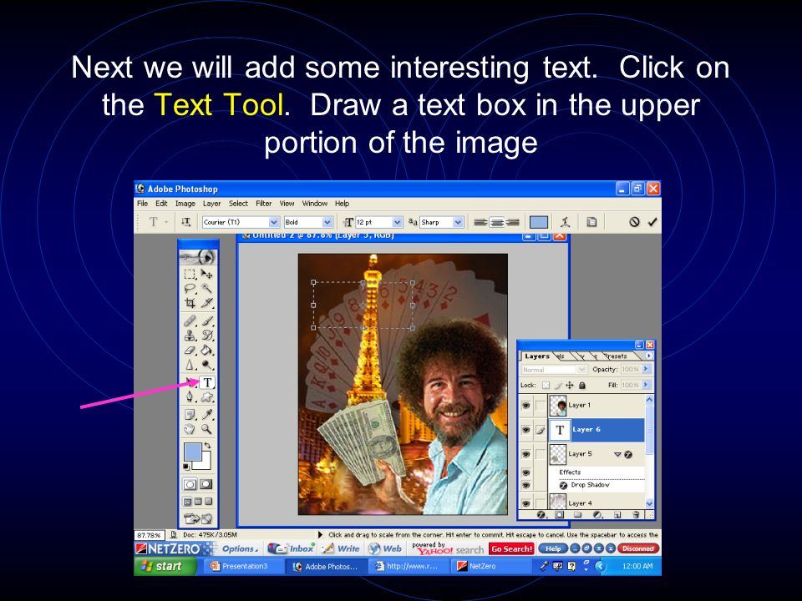Viewport: 802px width, 601px height.
Task: Select the Rectangular Marquee tool
Action: tap(190, 274)
